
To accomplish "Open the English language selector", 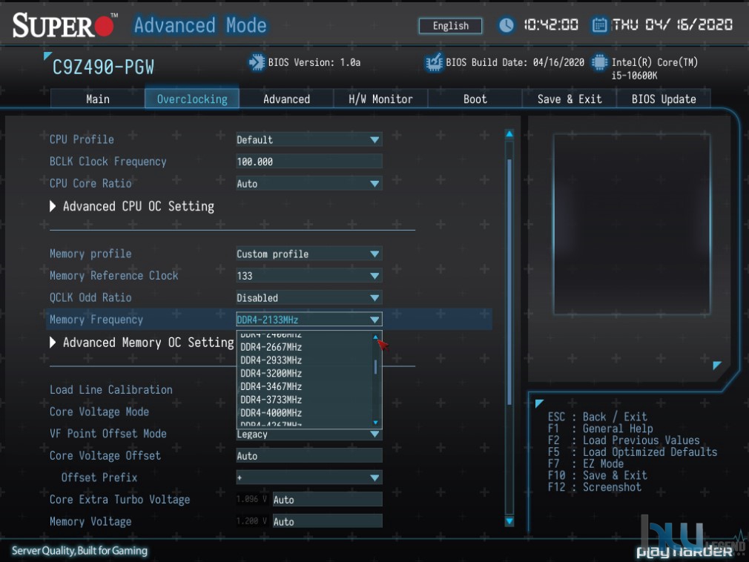I will pyautogui.click(x=450, y=26).
